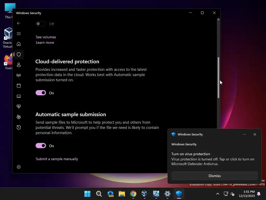The width and height of the screenshot is (266, 200).
Task: Open the Home section icon
Action: (19, 44)
